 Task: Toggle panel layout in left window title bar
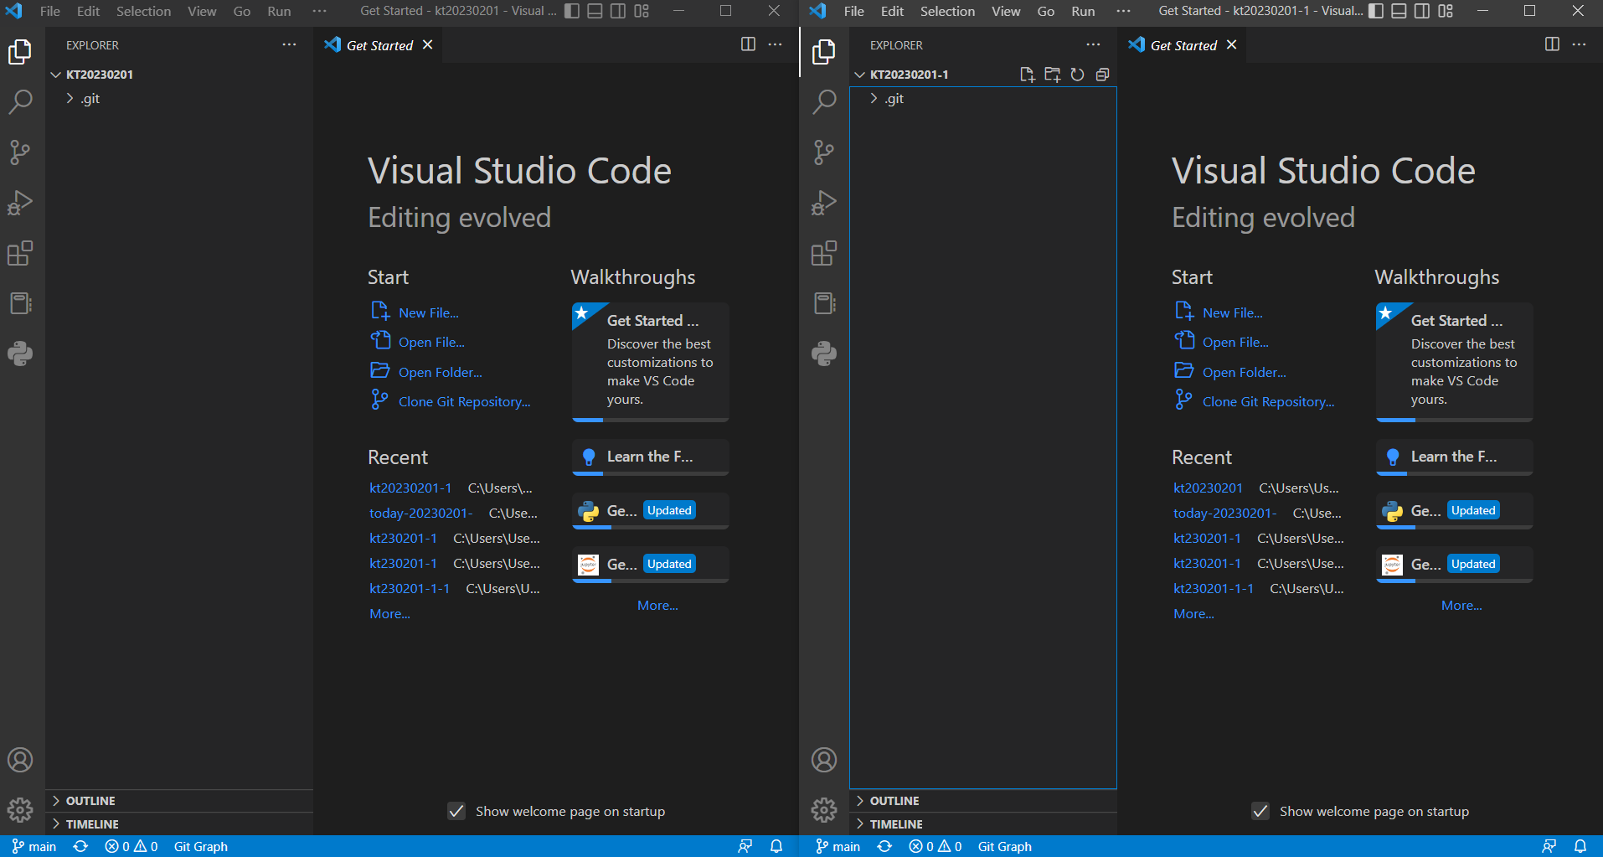click(595, 11)
